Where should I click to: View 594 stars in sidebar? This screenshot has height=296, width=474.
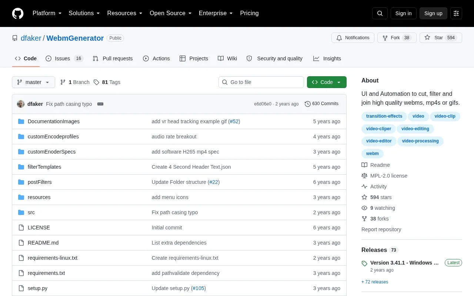pyautogui.click(x=376, y=197)
